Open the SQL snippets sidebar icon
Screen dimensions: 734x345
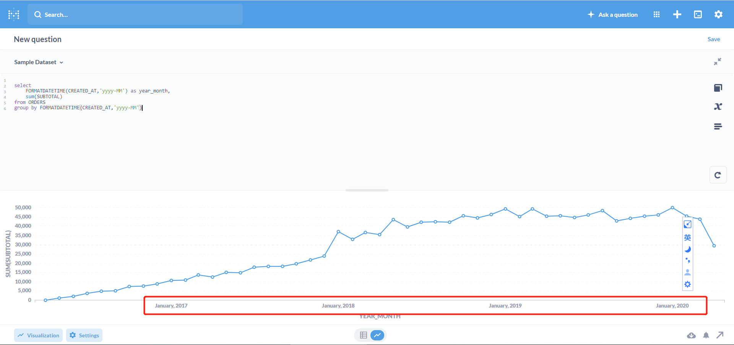pyautogui.click(x=718, y=126)
